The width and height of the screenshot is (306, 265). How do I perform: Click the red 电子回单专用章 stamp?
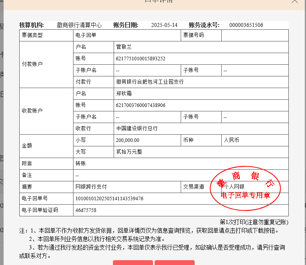point(246,189)
